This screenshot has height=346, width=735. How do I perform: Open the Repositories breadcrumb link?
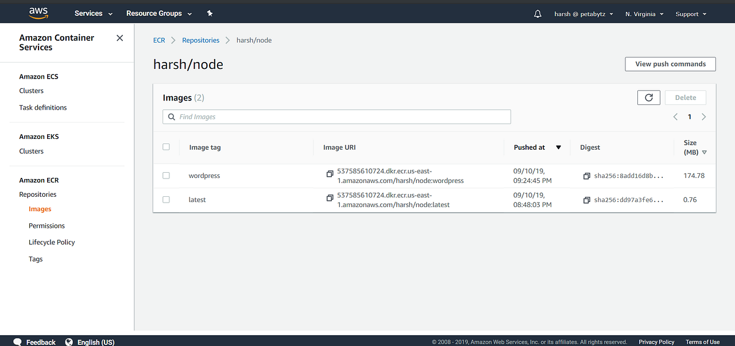point(200,40)
